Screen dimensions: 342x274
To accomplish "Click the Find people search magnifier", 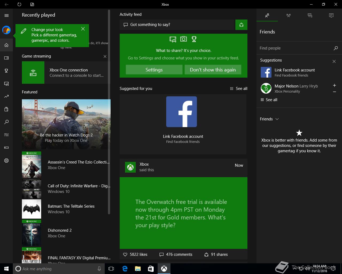I will point(336,48).
